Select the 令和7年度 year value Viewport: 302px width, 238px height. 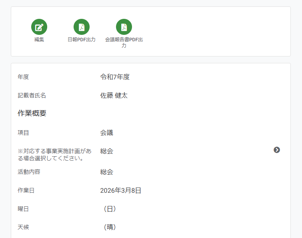coord(115,77)
